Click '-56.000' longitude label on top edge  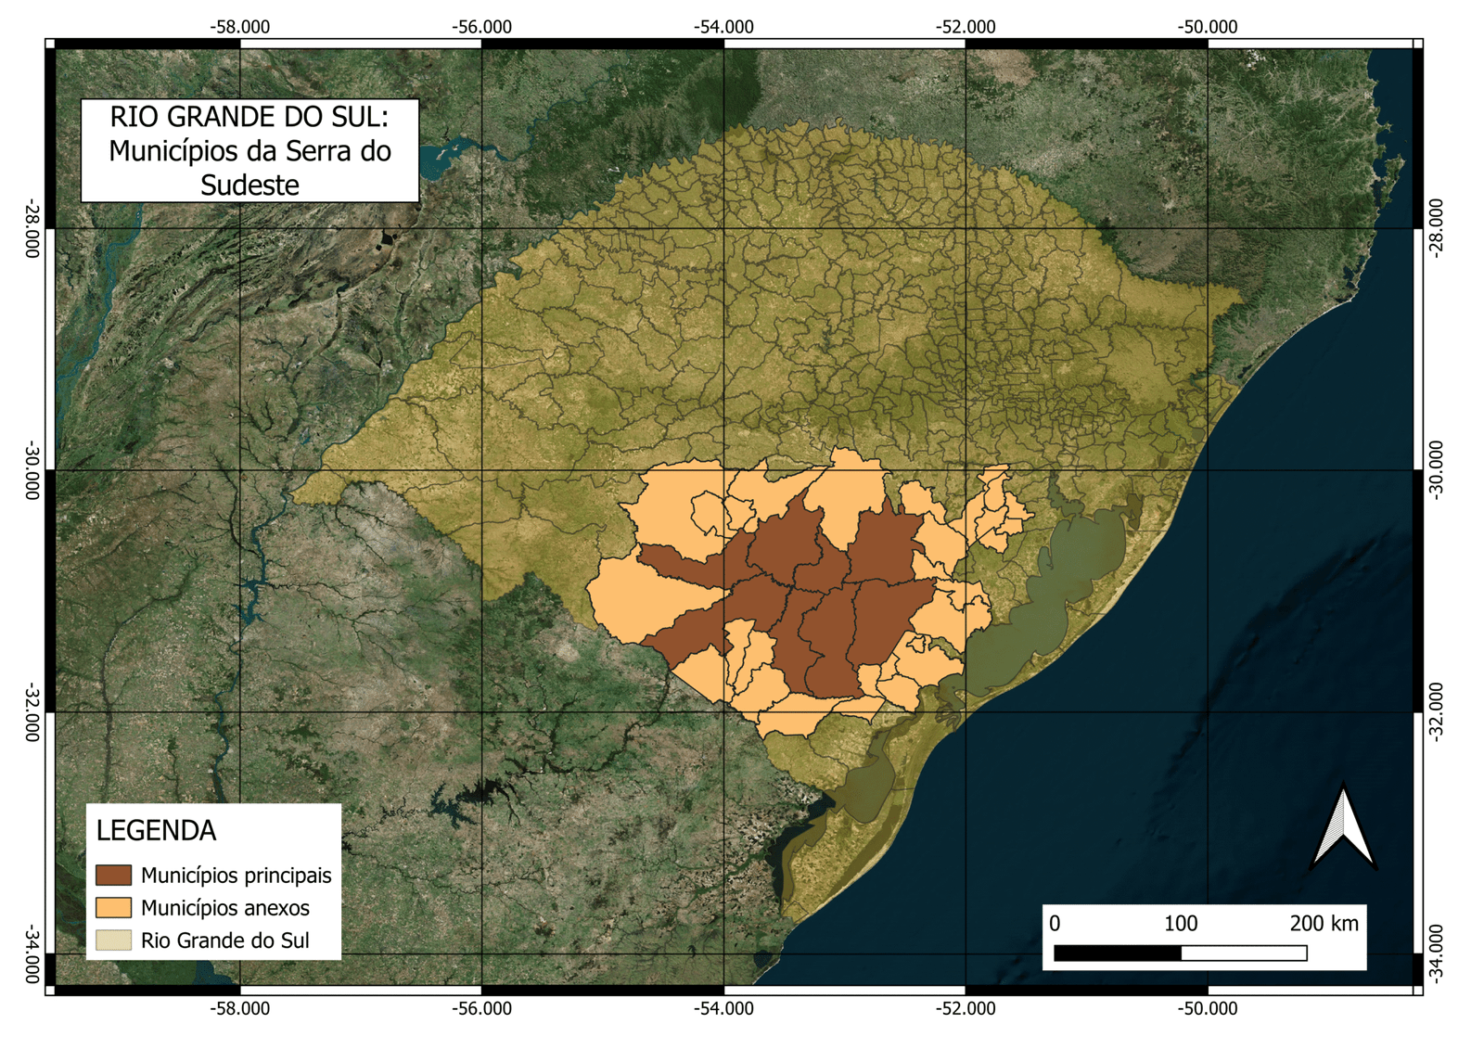pos(481,27)
